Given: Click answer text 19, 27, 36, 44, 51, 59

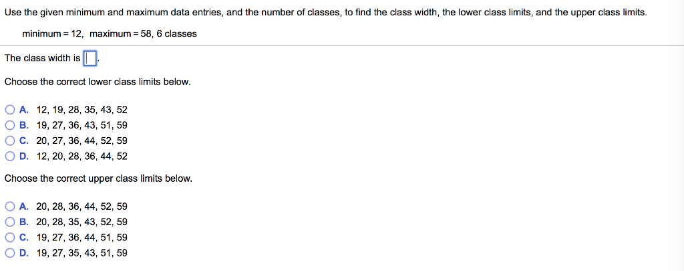Looking at the screenshot, I should click(x=82, y=238).
